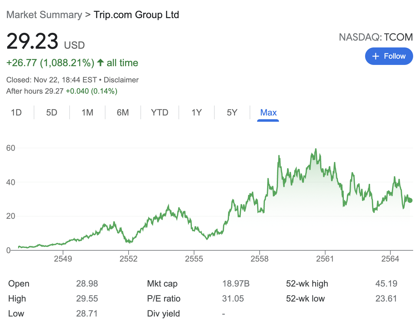
Task: Click the Closed: Nov 22, 18:44 EST text
Action: [x=51, y=80]
